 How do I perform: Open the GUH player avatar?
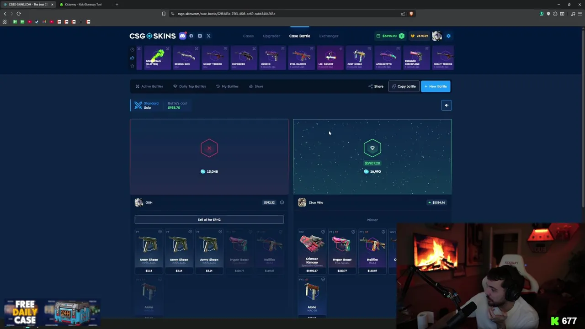[x=139, y=202]
